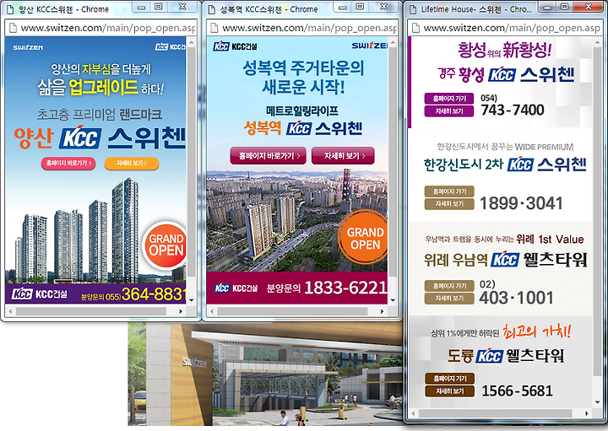Click KCC건설 logo in Seongbok popup footer

click(x=236, y=288)
